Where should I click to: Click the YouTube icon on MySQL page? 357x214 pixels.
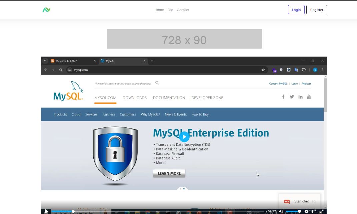[309, 97]
